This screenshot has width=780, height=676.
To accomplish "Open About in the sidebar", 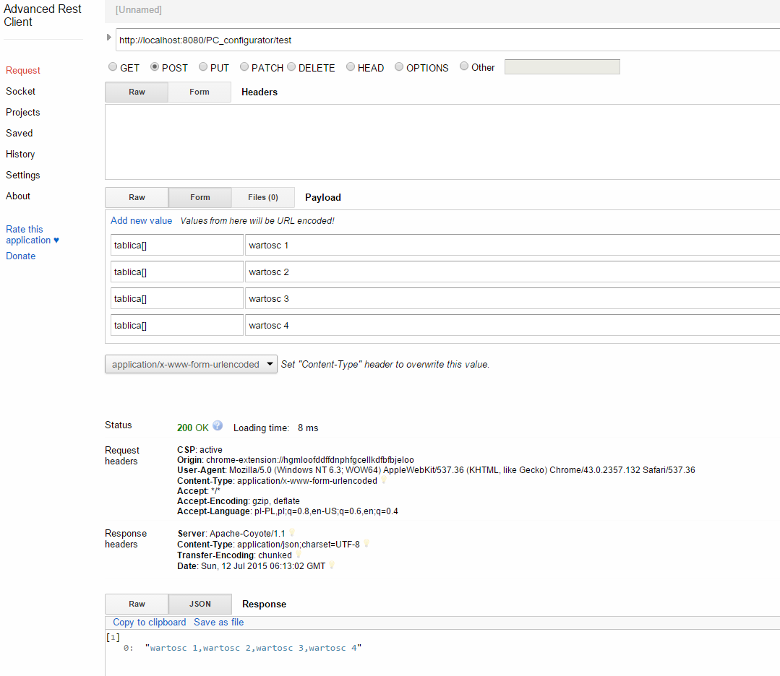I will click(x=18, y=196).
